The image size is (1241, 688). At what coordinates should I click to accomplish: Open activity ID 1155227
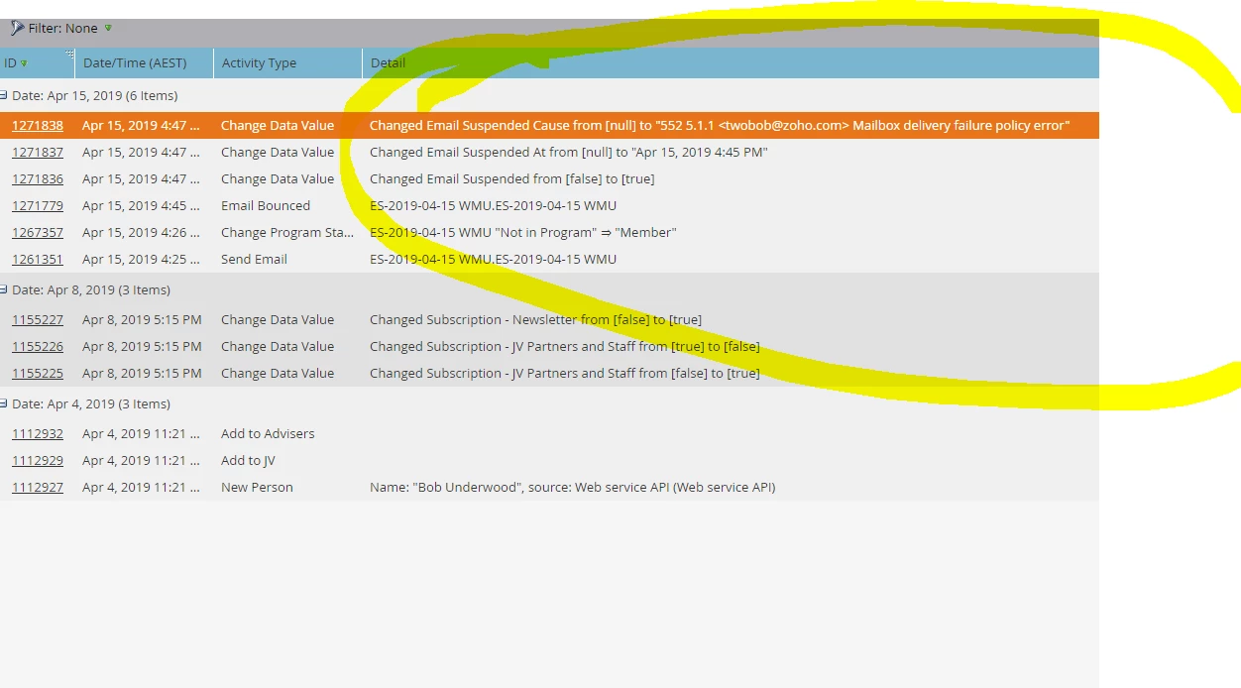[38, 320]
